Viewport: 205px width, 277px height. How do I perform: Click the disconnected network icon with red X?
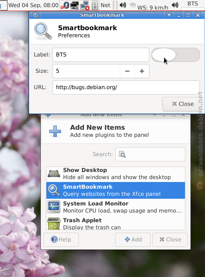tap(85, 5)
